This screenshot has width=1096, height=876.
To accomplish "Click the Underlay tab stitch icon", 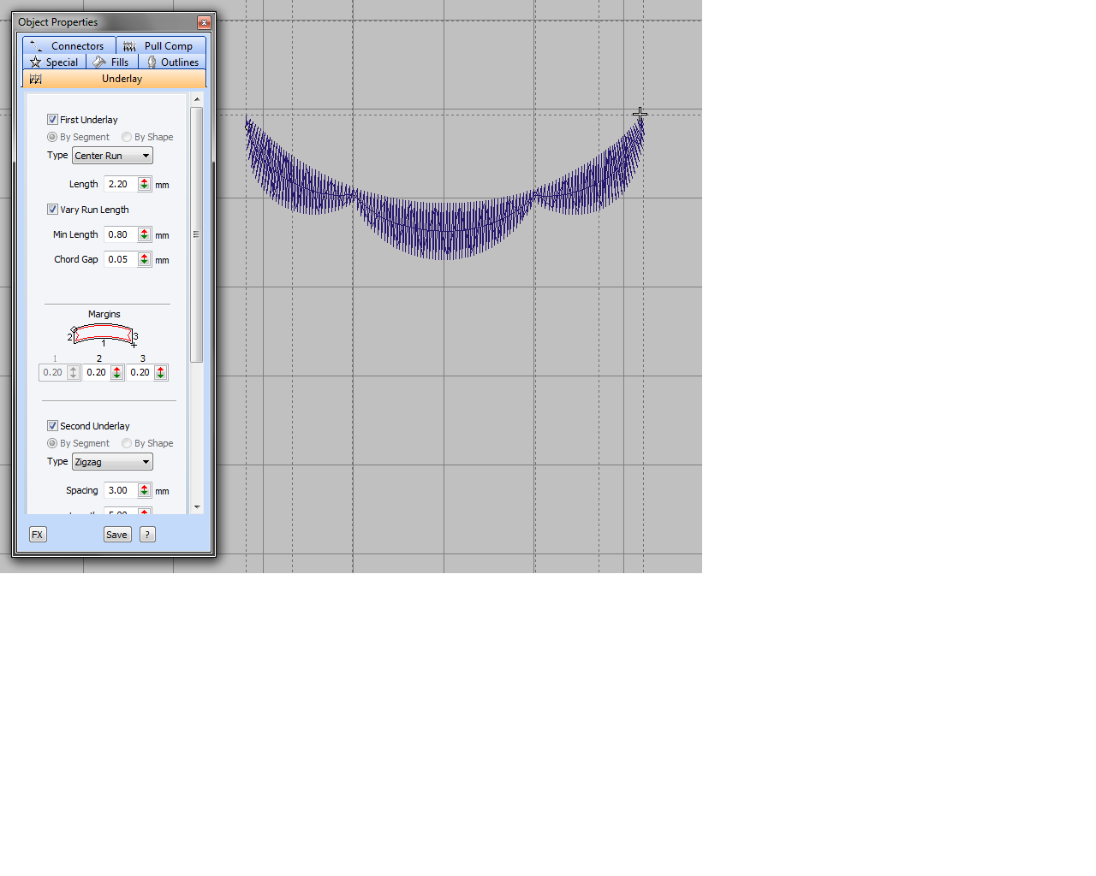I will pyautogui.click(x=35, y=79).
